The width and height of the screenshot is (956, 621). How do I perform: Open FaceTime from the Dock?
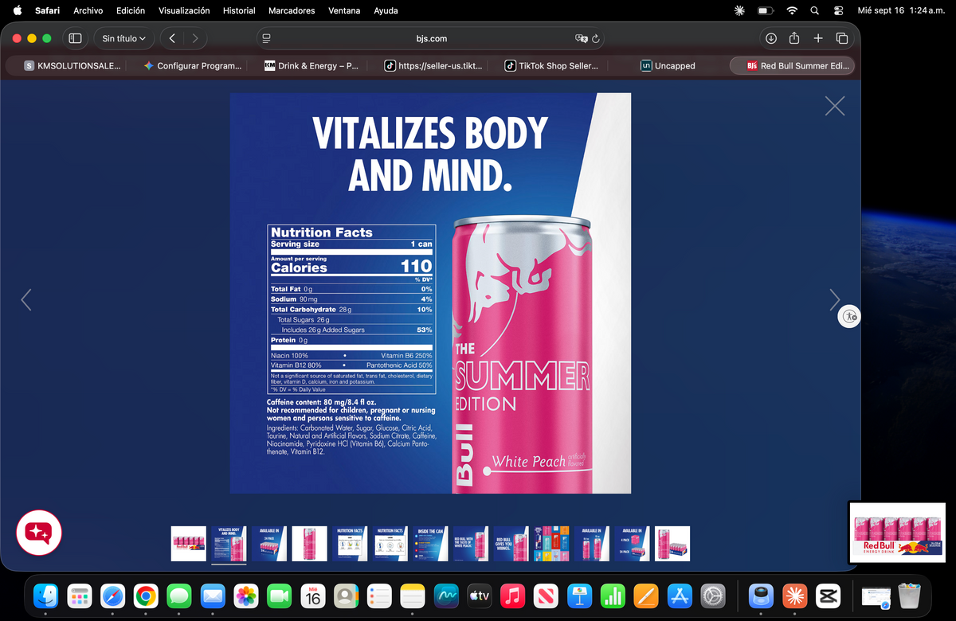279,596
